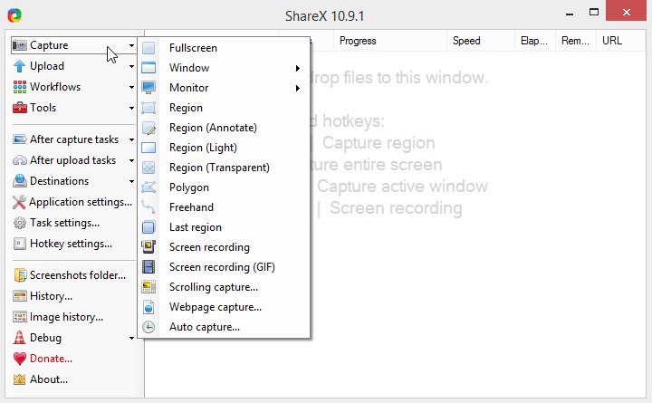Click the Fullscreen capture icon
652x403 pixels.
click(x=149, y=48)
